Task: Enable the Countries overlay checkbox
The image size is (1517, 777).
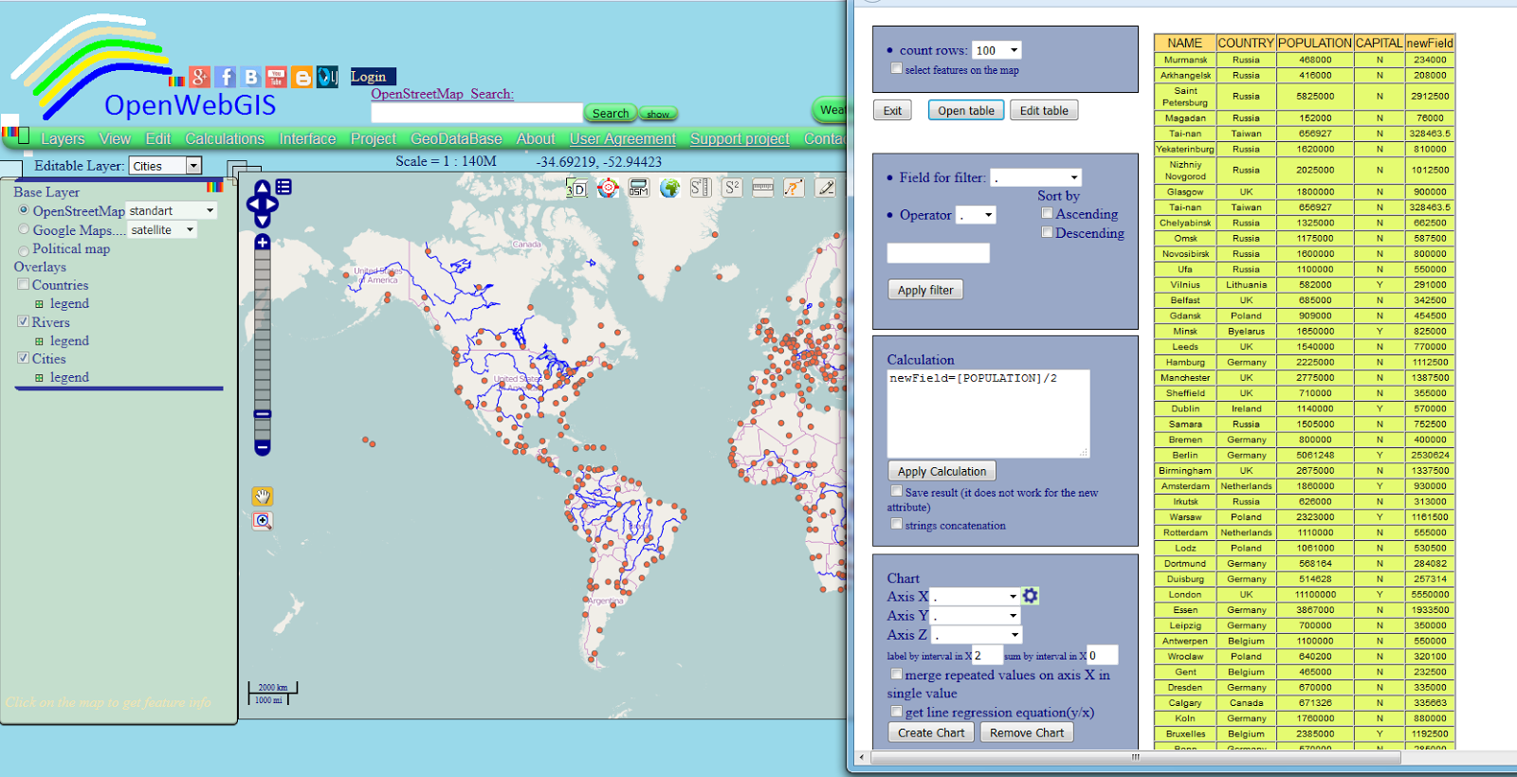Action: [23, 284]
